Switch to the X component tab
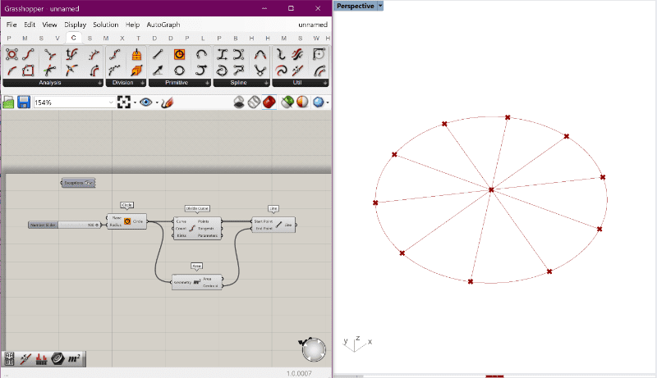Viewport: 657px width, 378px height. [122, 38]
